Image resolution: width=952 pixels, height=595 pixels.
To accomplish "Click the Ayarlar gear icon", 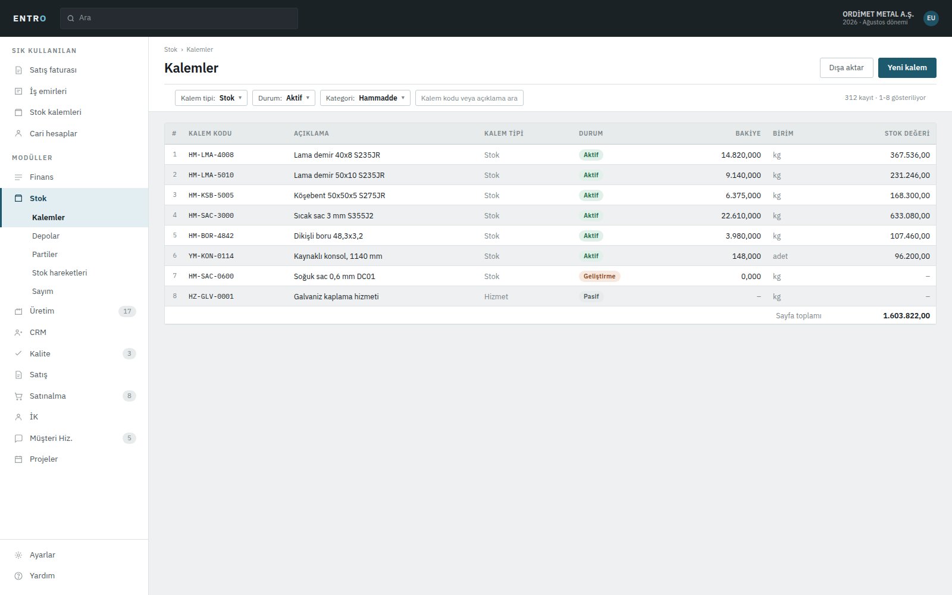I will (x=18, y=555).
